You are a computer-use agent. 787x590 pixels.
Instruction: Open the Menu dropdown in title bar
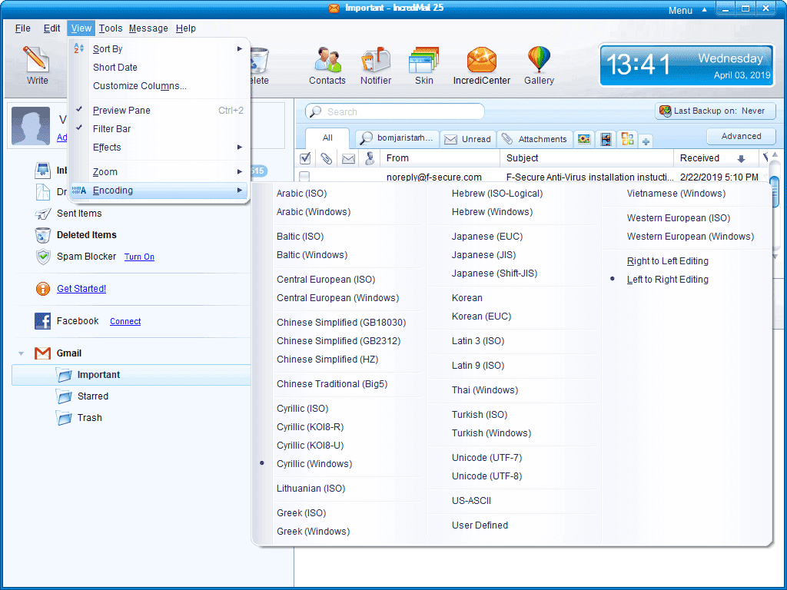click(x=686, y=10)
